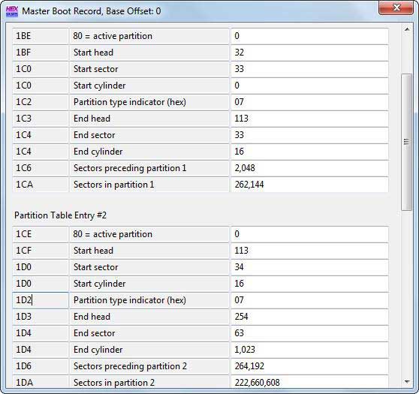Click the End sector value 63
419x394 pixels.
click(309, 333)
